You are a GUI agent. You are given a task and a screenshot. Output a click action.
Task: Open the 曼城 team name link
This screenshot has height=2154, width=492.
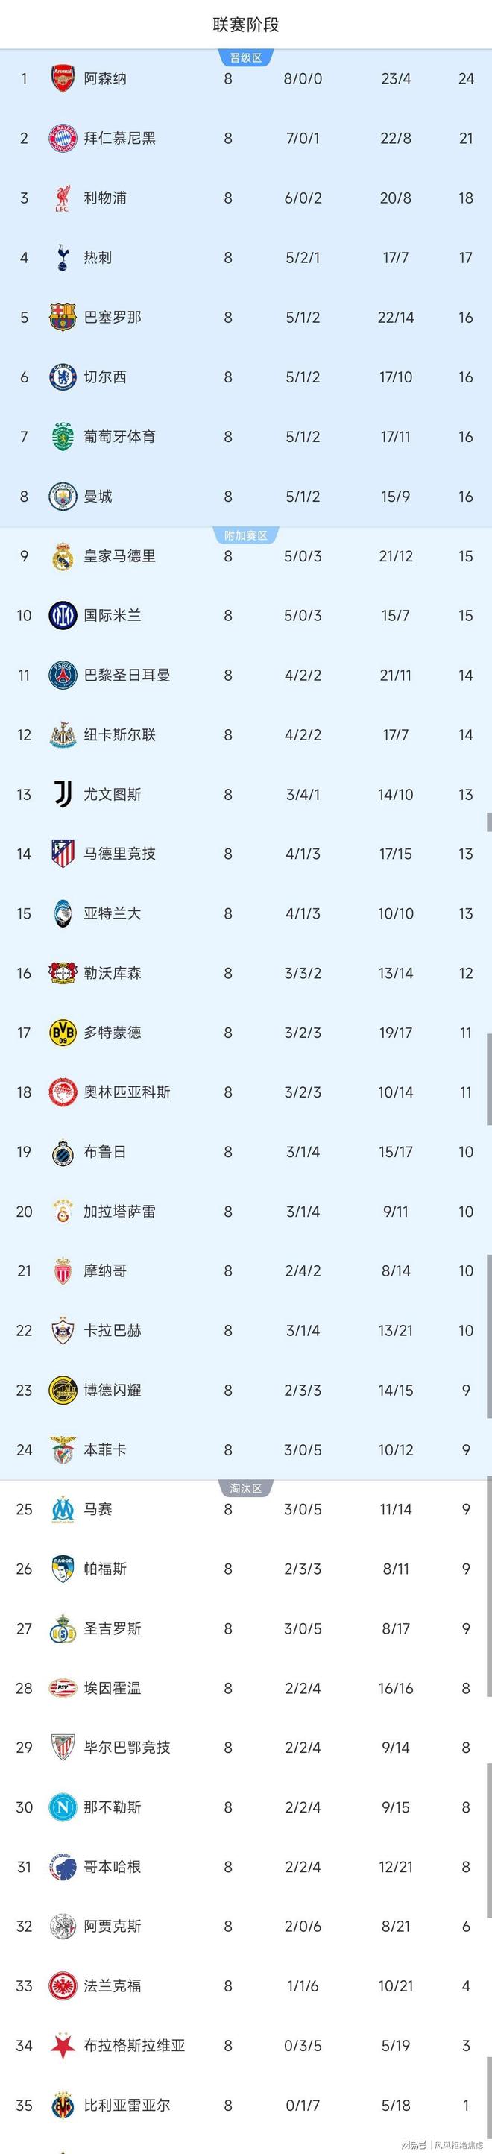point(98,497)
